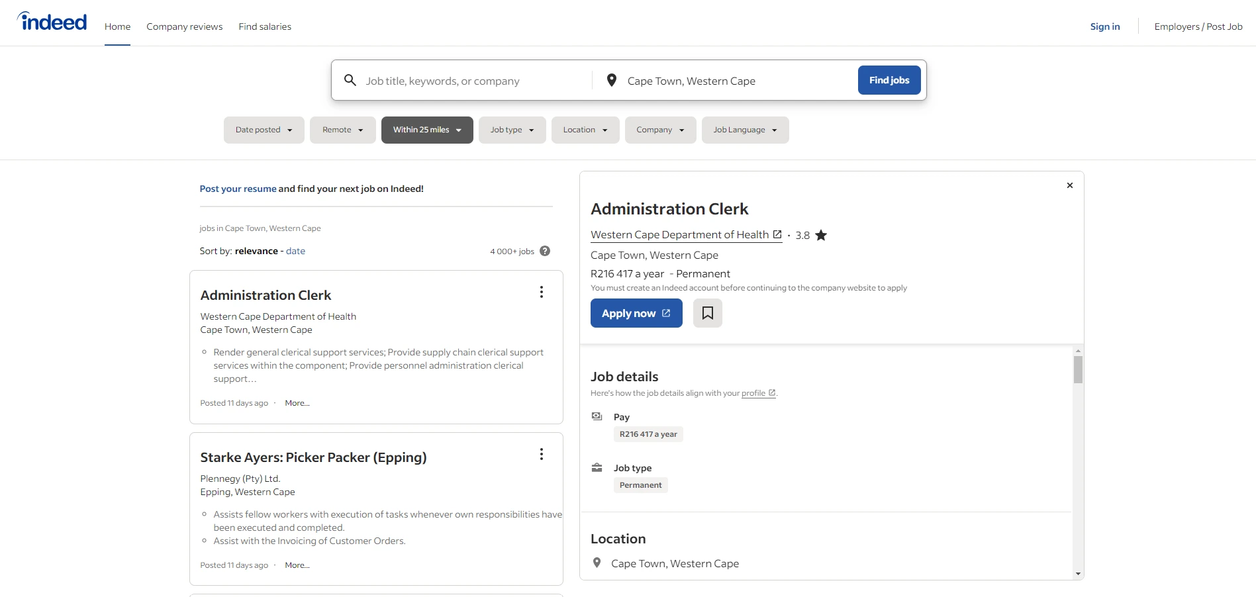The image size is (1256, 597).
Task: Click scrollbar up arrow in job details
Action: tap(1078, 351)
